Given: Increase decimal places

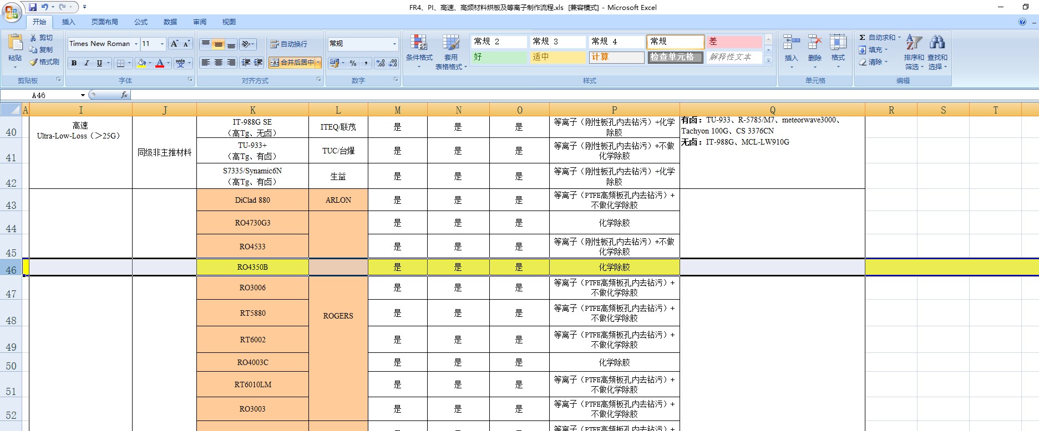Looking at the screenshot, I should (381, 63).
